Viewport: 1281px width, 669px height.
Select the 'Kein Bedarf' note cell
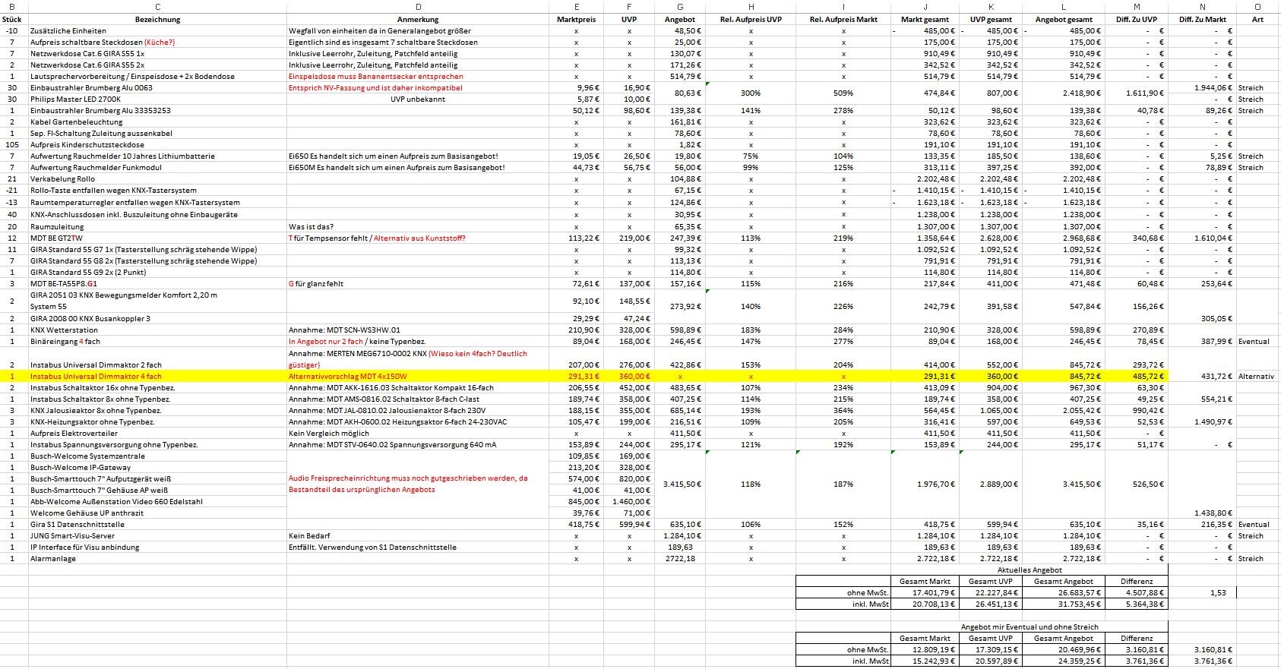pyautogui.click(x=308, y=536)
